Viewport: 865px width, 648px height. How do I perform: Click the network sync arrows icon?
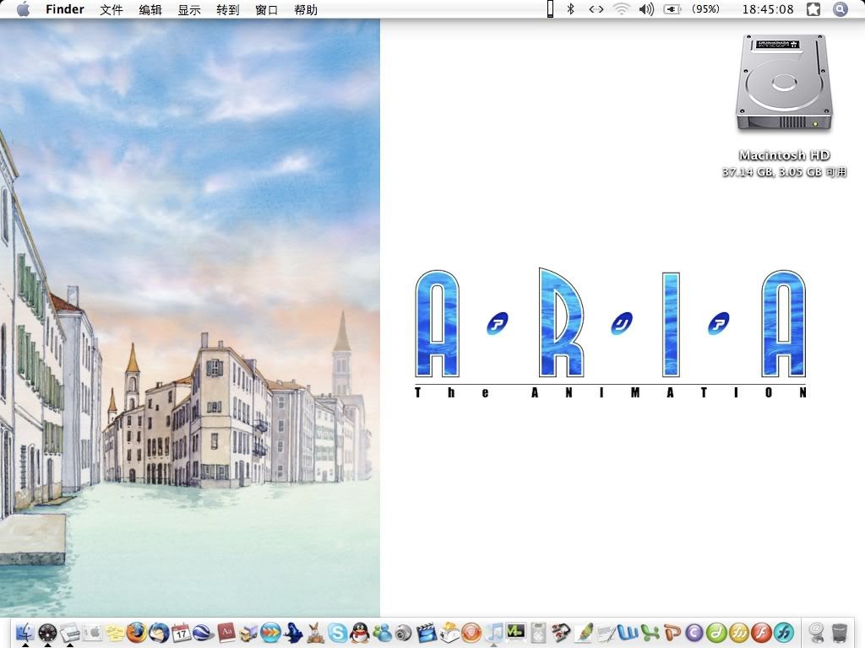point(596,8)
